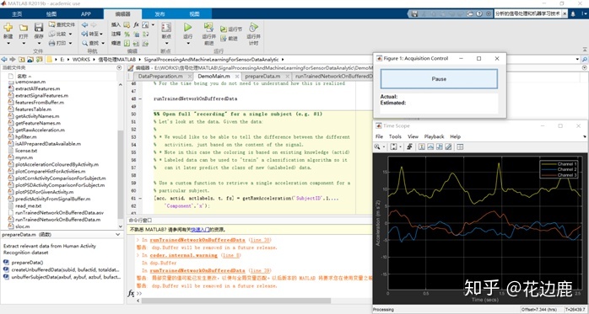Click the address bar back arrow
Screen dimensions: 589x314
pos(4,59)
